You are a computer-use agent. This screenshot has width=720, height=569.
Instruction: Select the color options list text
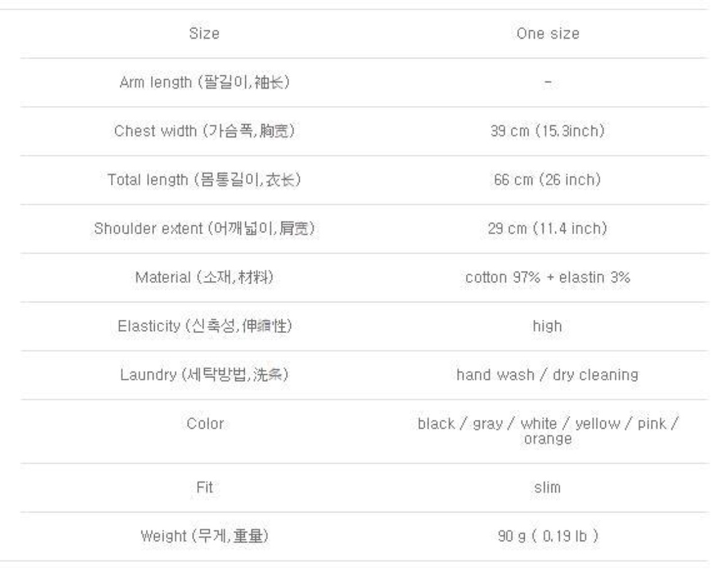click(547, 431)
